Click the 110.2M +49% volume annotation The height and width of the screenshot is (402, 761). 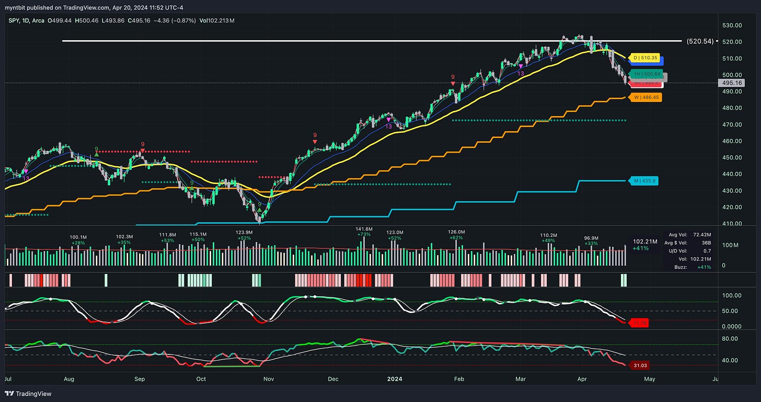[x=548, y=237]
